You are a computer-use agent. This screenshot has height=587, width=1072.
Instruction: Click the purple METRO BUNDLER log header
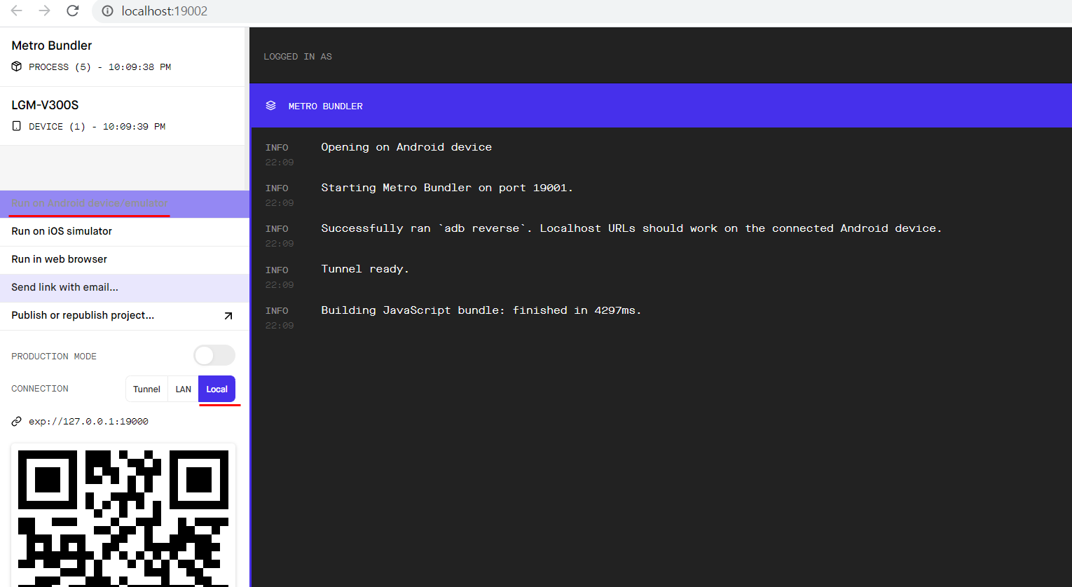[661, 106]
